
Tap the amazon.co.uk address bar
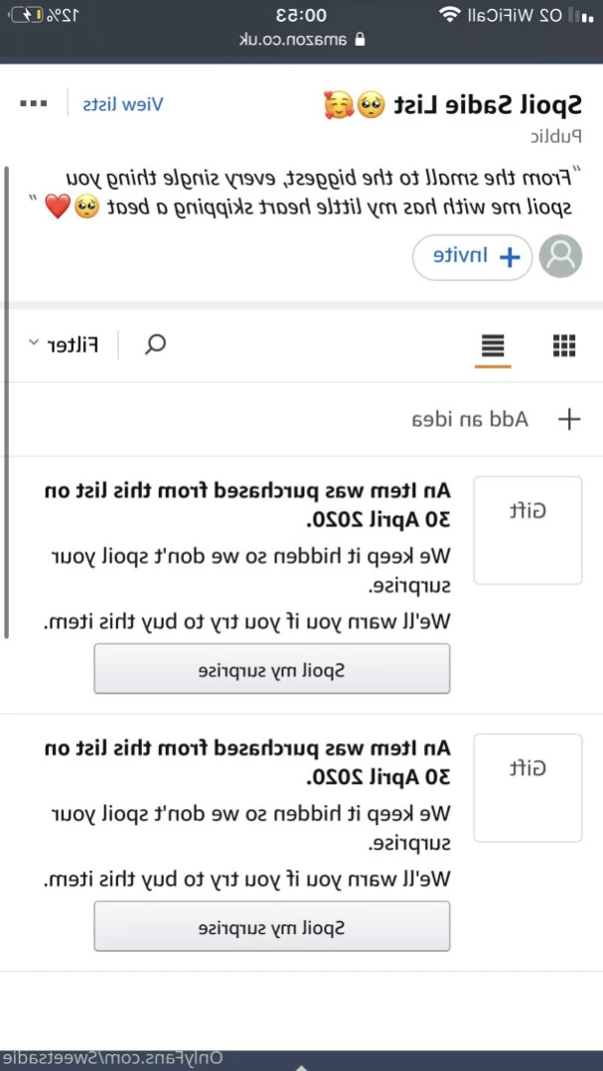(x=302, y=40)
